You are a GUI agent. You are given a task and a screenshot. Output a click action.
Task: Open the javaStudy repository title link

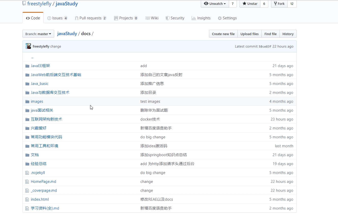click(67, 4)
